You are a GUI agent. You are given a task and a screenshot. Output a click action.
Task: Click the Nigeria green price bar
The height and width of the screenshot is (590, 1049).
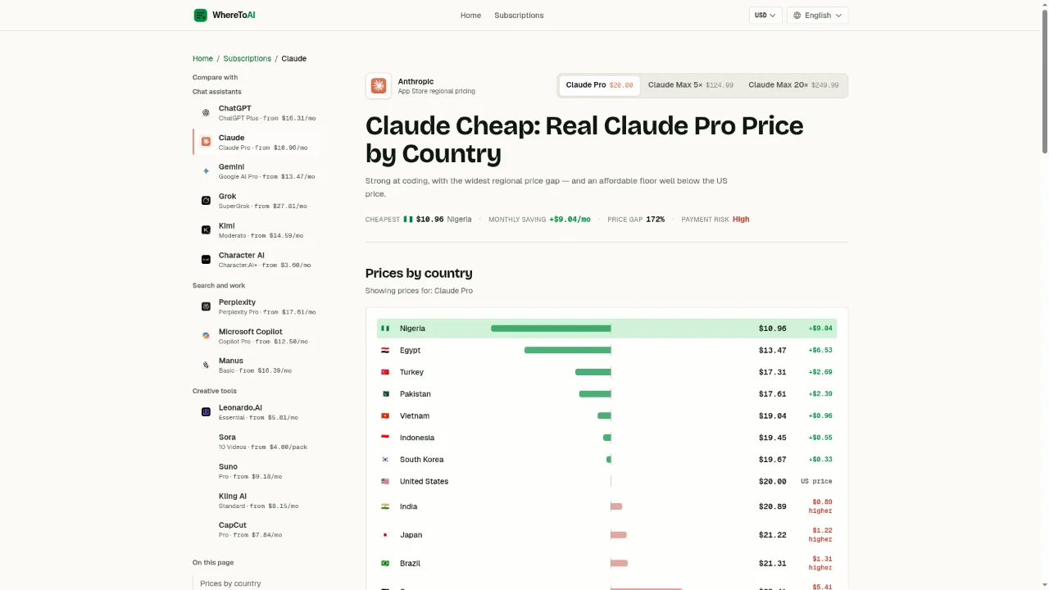[551, 329]
